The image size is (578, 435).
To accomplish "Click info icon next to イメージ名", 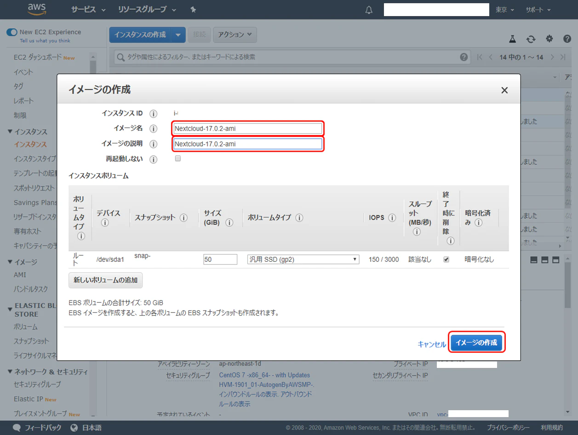I will pos(154,129).
